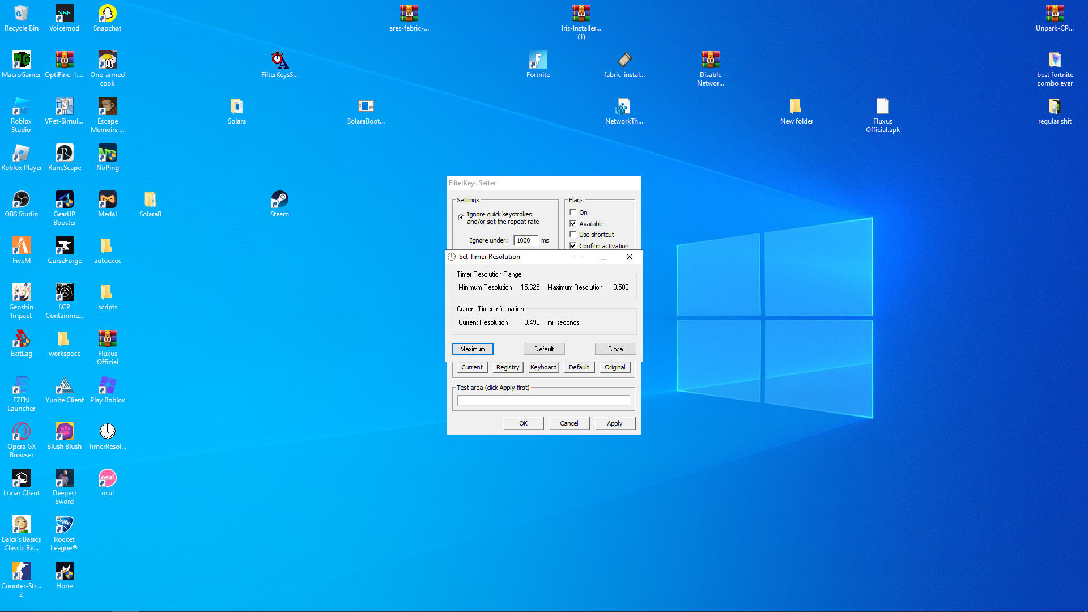The height and width of the screenshot is (612, 1088).
Task: Toggle the Use shortcut checkbox
Action: point(573,235)
